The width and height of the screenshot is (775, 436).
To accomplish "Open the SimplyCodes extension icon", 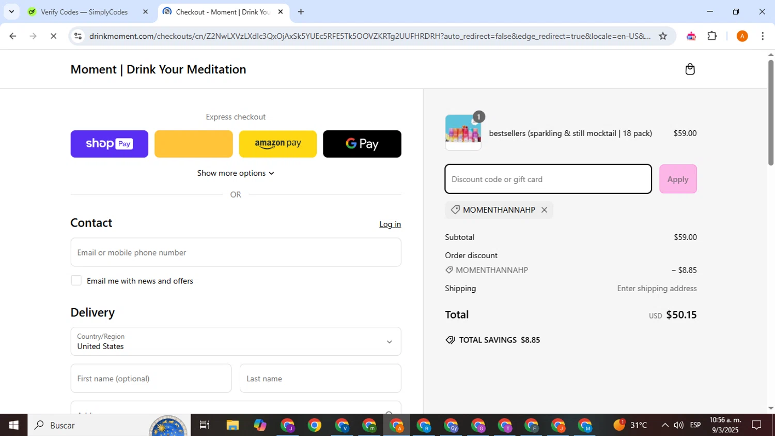I will click(691, 36).
